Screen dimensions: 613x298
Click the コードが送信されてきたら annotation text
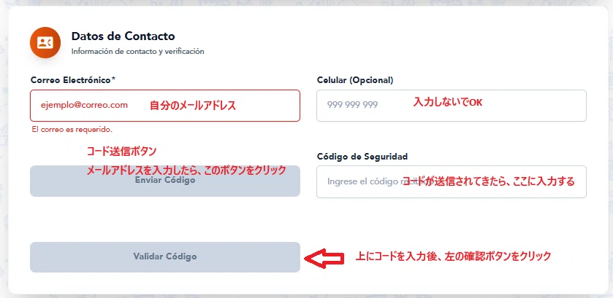click(489, 181)
